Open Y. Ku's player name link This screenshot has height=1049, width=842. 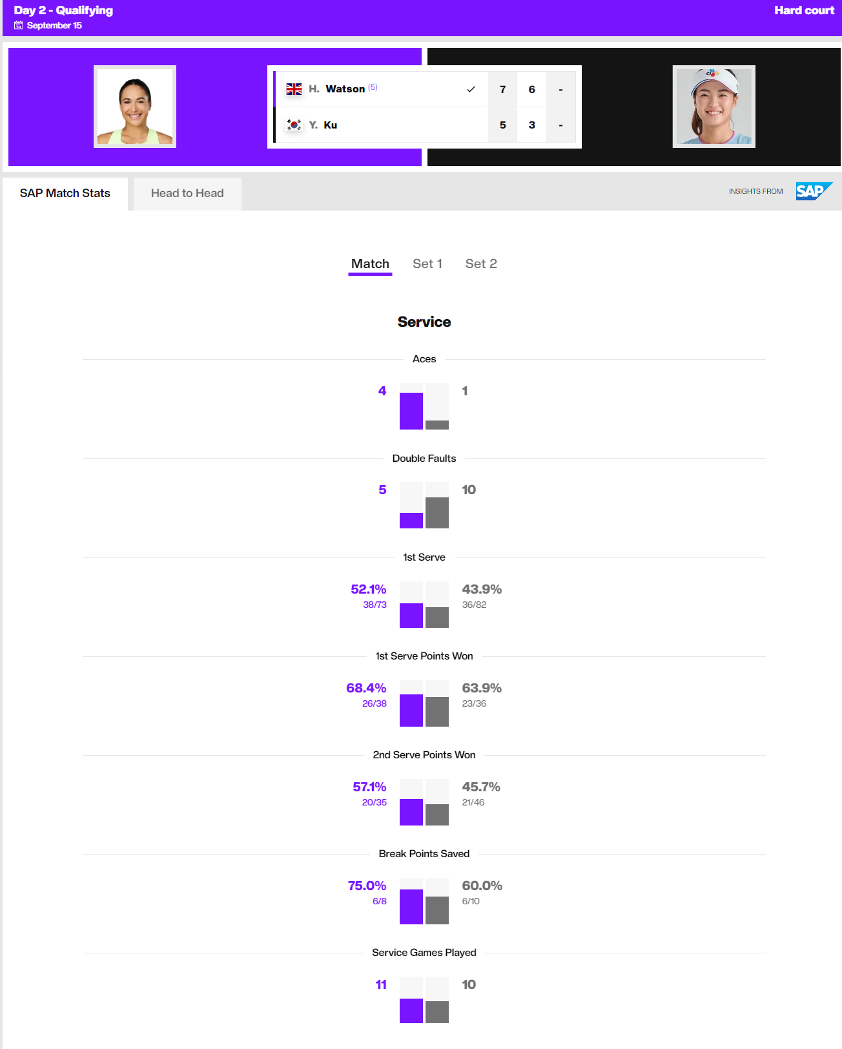click(323, 125)
